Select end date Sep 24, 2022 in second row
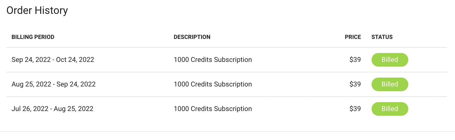The image size is (455, 140). click(x=76, y=84)
